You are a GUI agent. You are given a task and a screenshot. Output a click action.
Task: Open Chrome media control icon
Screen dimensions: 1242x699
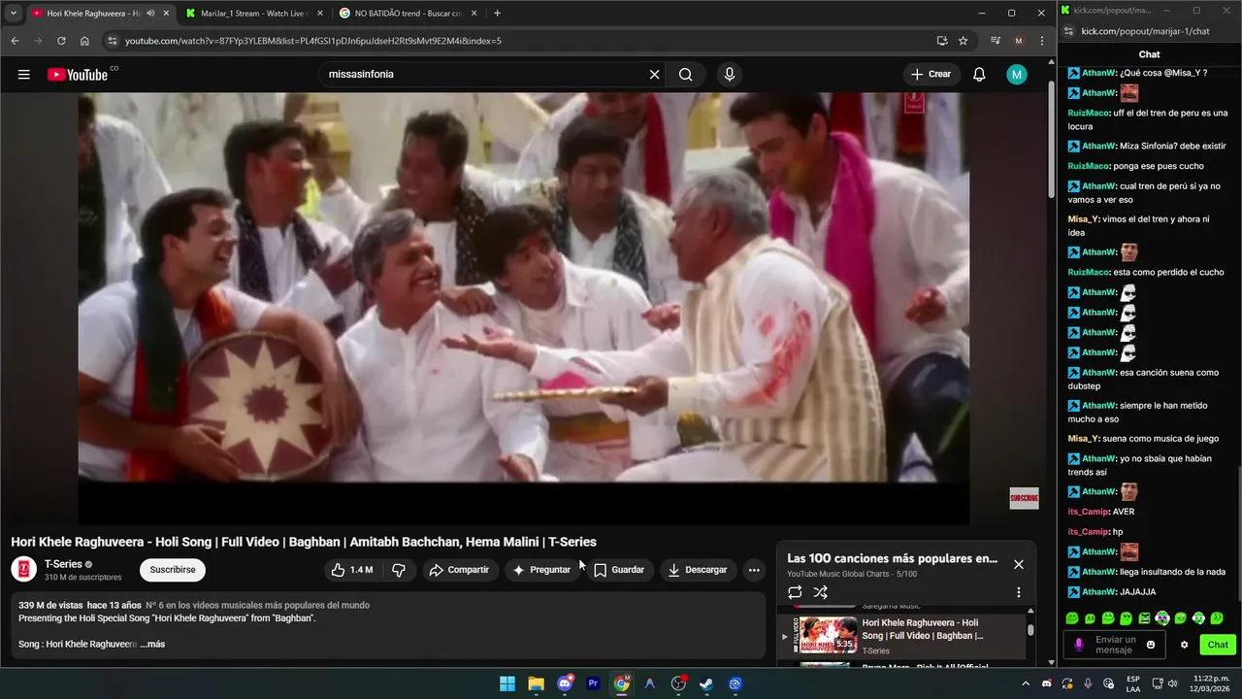coord(995,41)
